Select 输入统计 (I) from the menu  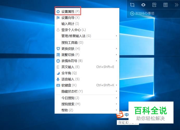pos(87,24)
